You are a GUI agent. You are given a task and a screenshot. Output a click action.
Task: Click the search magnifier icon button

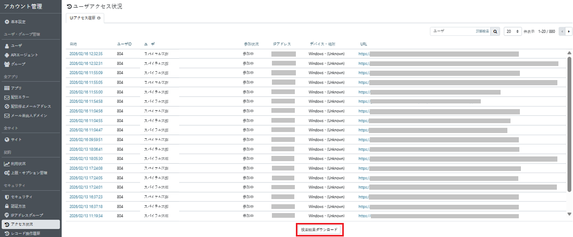[x=495, y=31]
